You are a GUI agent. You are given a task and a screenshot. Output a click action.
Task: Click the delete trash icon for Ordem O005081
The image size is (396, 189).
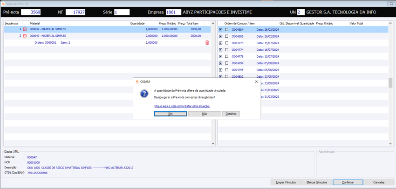[x=207, y=43]
